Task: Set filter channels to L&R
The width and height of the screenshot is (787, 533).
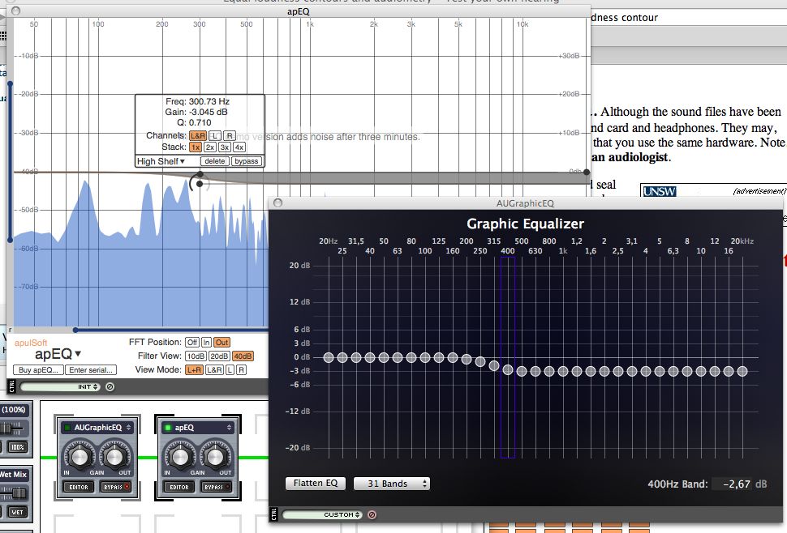Action: (198, 136)
